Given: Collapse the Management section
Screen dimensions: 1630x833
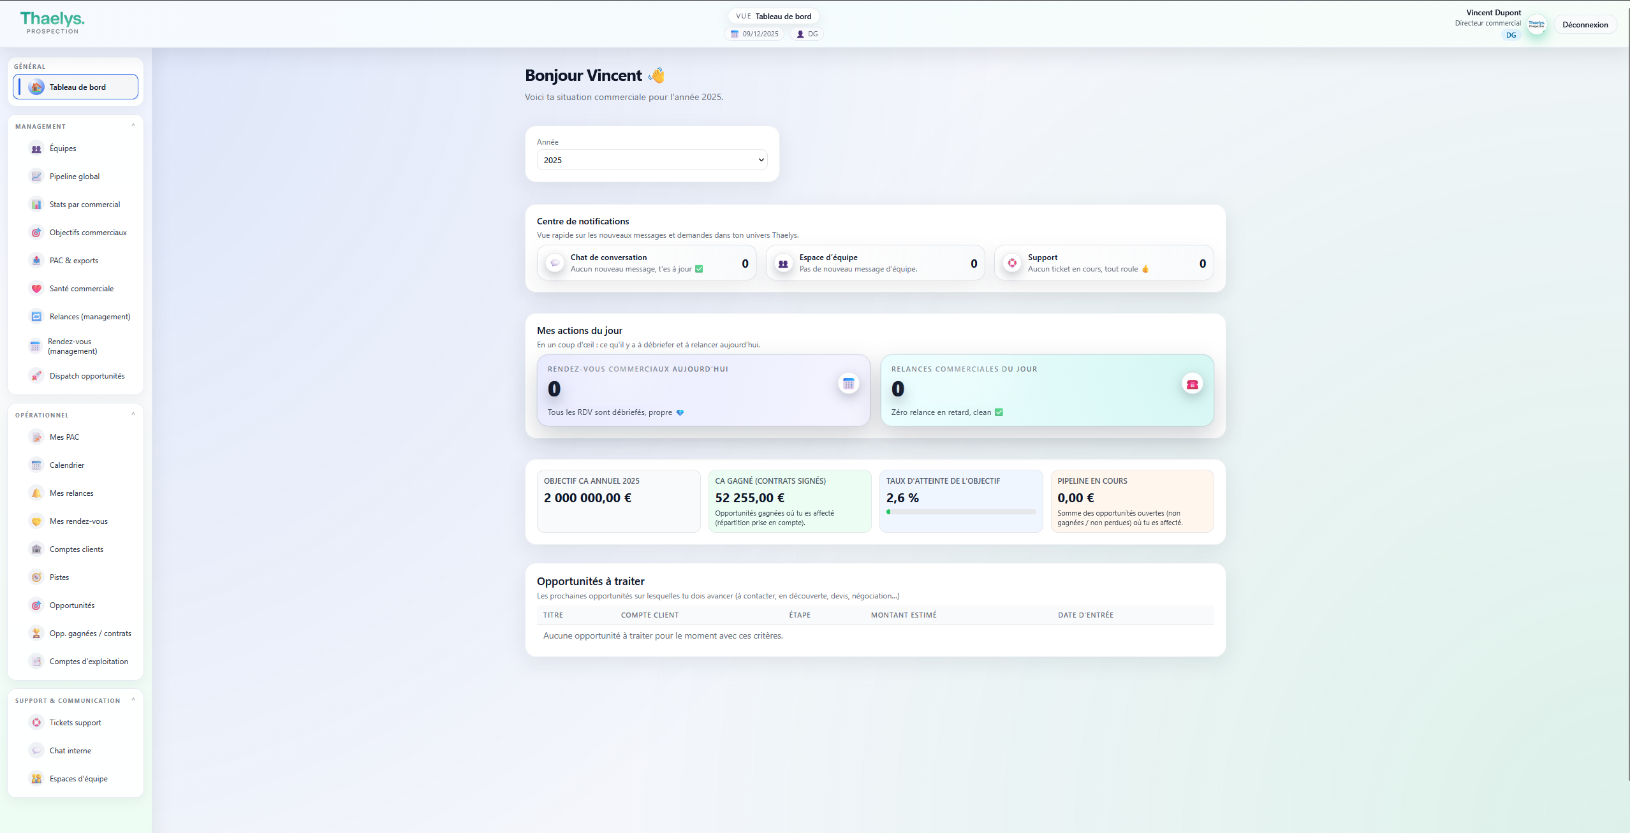Looking at the screenshot, I should (133, 126).
